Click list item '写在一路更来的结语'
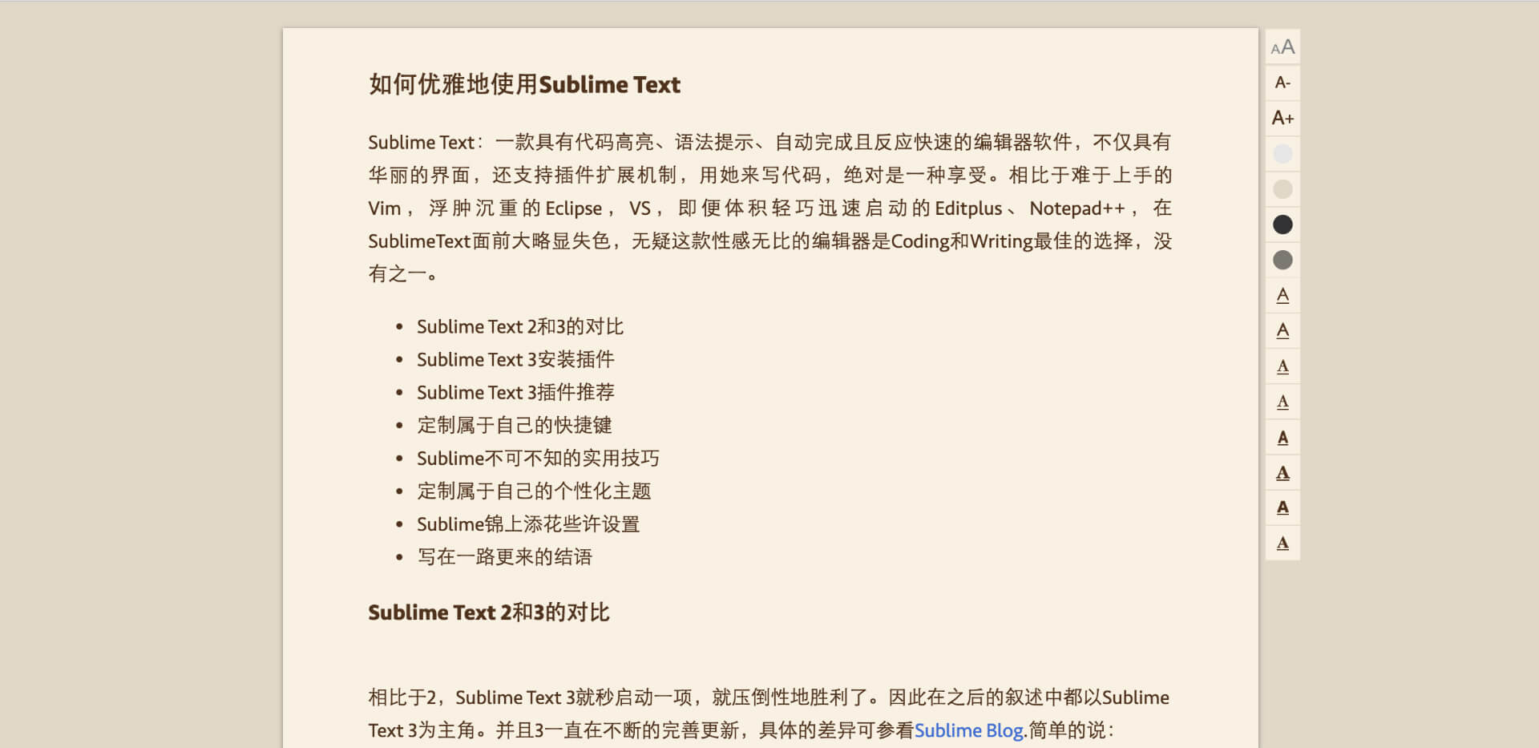 point(504,557)
